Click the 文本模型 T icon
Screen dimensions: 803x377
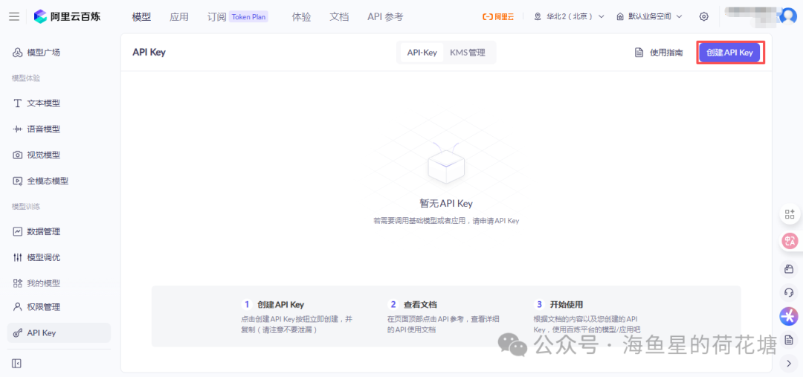(x=17, y=103)
